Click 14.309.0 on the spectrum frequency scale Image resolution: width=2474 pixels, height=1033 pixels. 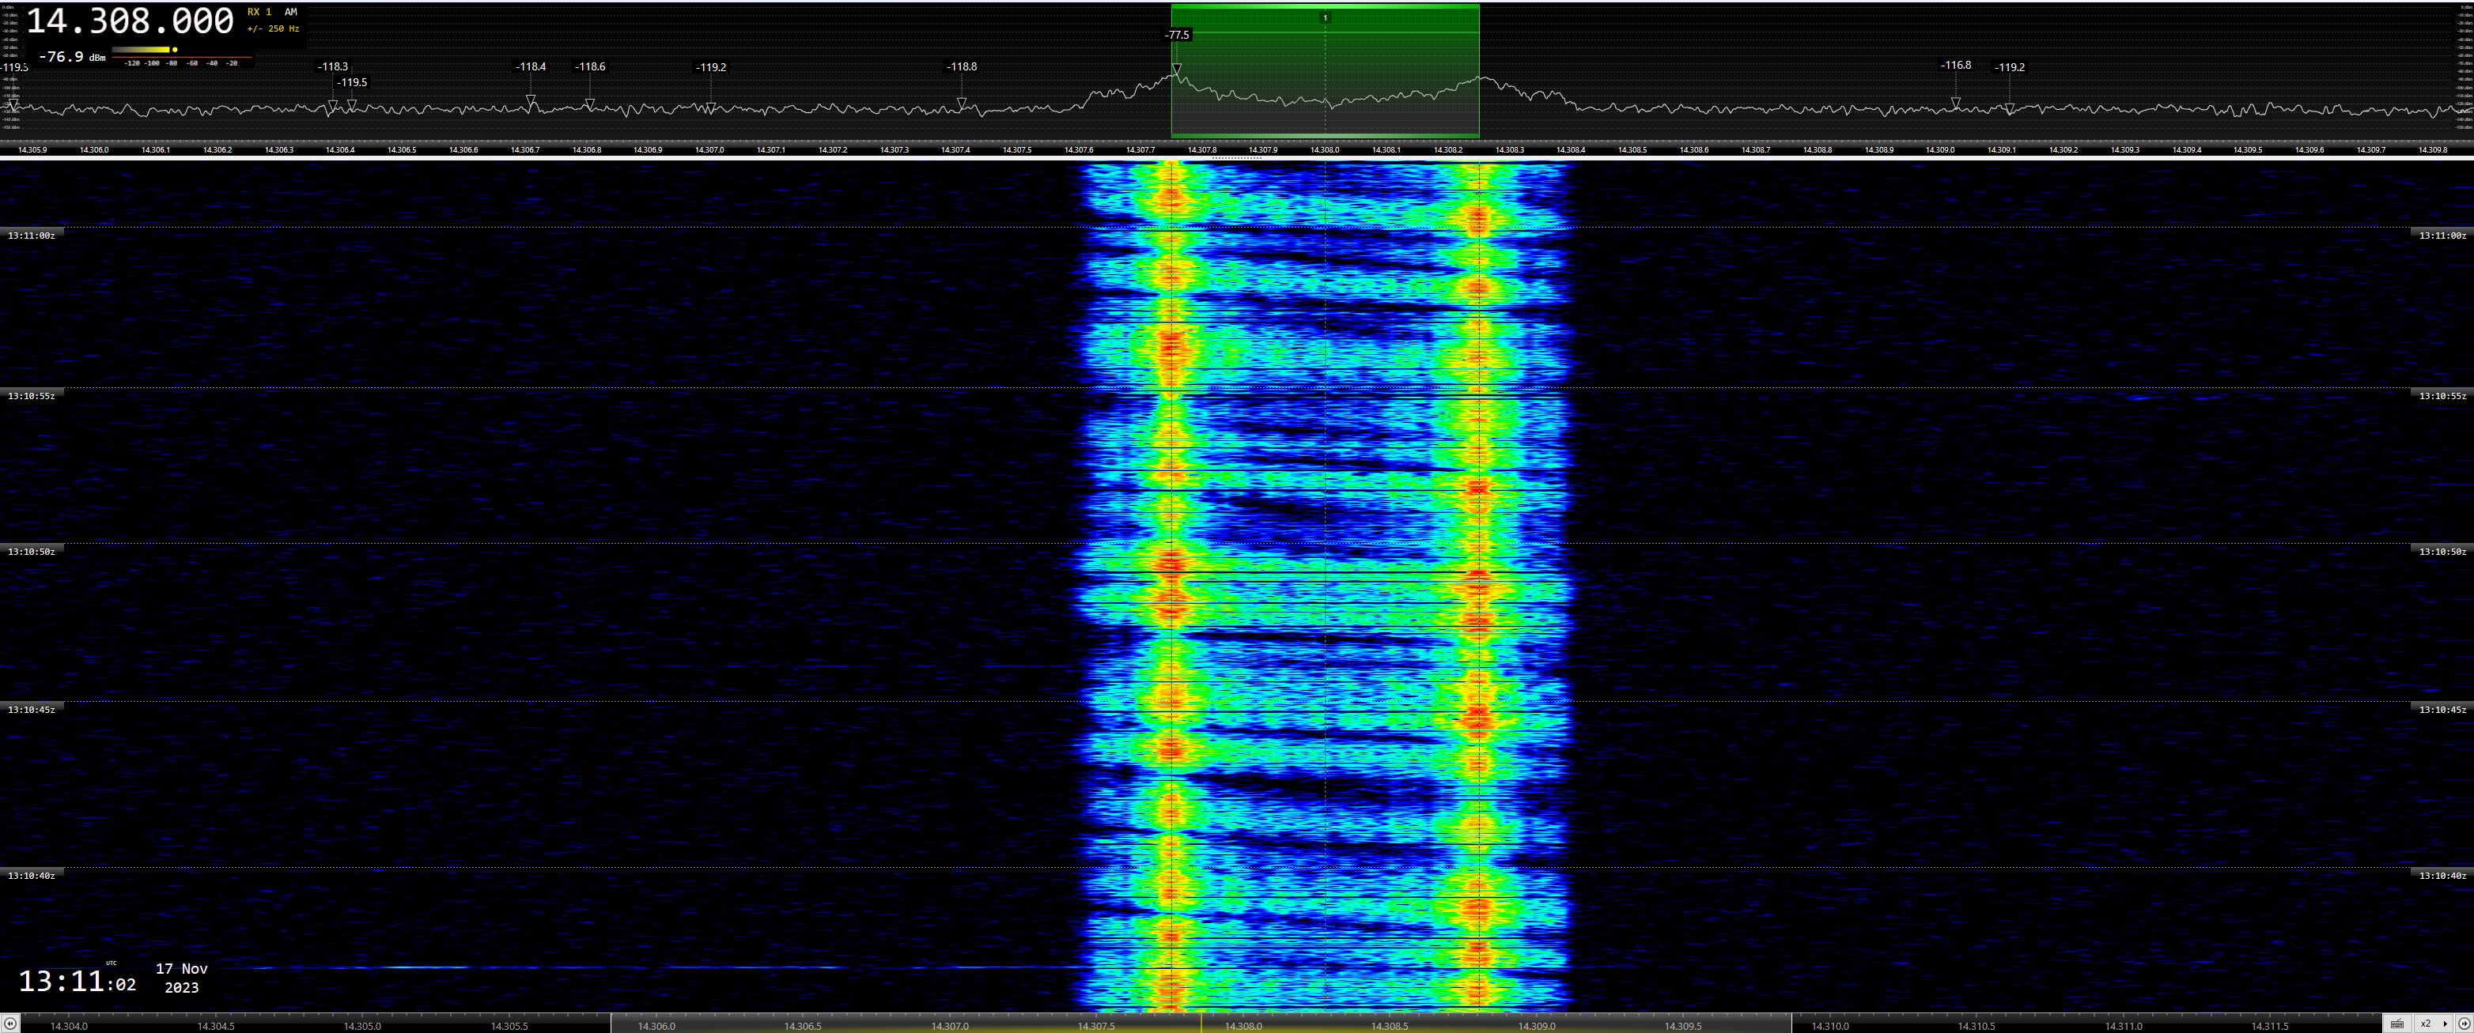click(1940, 149)
